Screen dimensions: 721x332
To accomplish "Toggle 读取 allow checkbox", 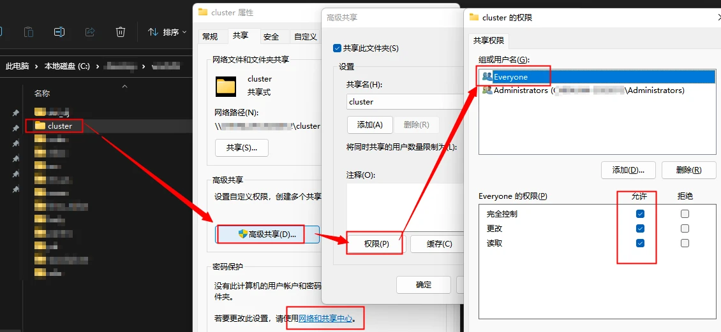I will coord(640,243).
